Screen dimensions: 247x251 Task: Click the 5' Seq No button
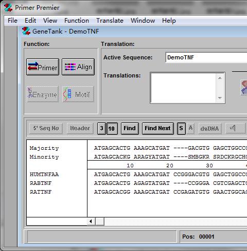[x=46, y=129]
